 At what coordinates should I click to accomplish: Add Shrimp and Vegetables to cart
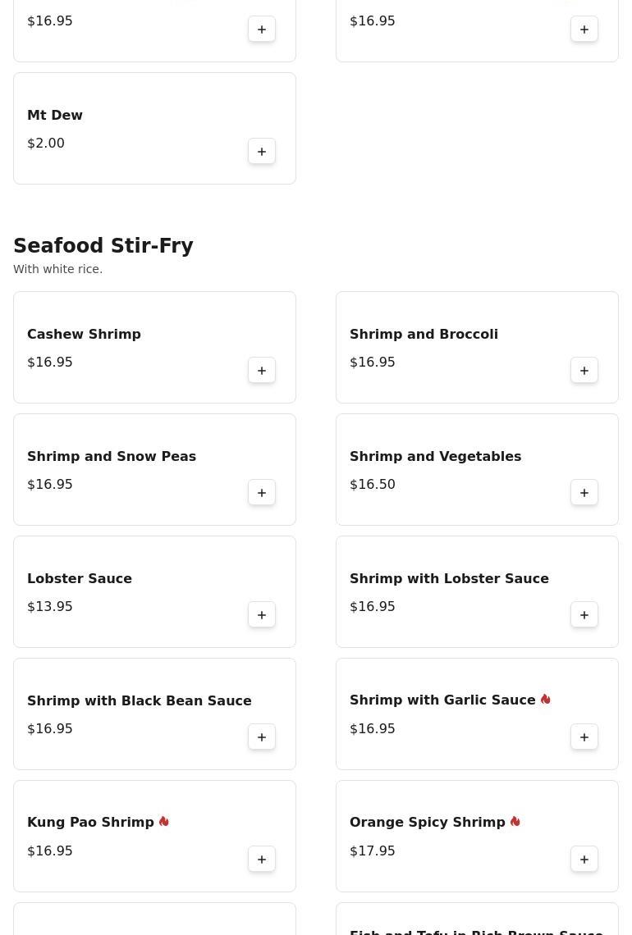pyautogui.click(x=584, y=493)
